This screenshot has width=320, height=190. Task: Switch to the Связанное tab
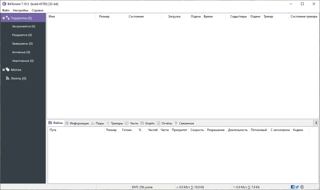184,123
